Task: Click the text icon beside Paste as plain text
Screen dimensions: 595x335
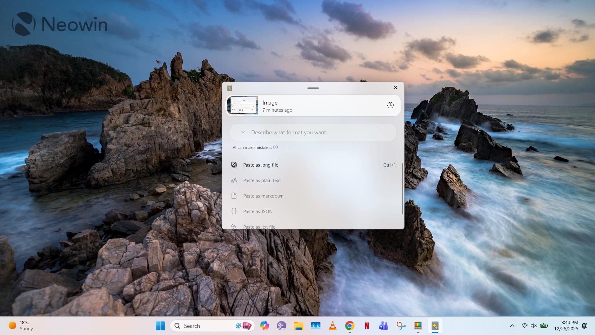Action: [x=234, y=180]
